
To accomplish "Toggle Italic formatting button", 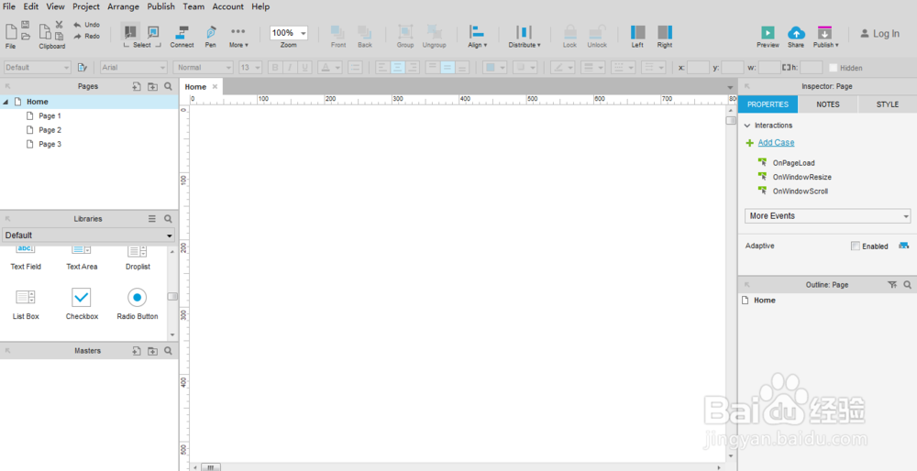I will 290,68.
